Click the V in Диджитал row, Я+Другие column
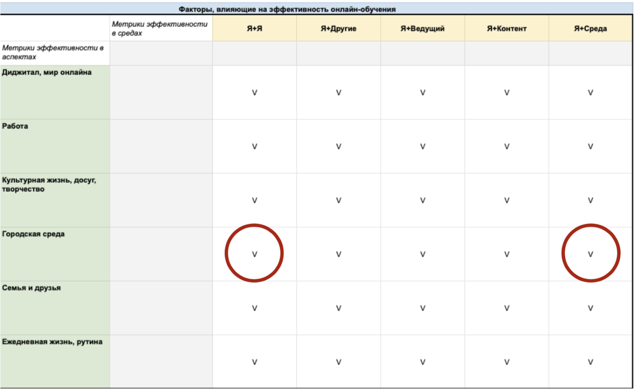Screen dimensions: 634x390 point(339,93)
